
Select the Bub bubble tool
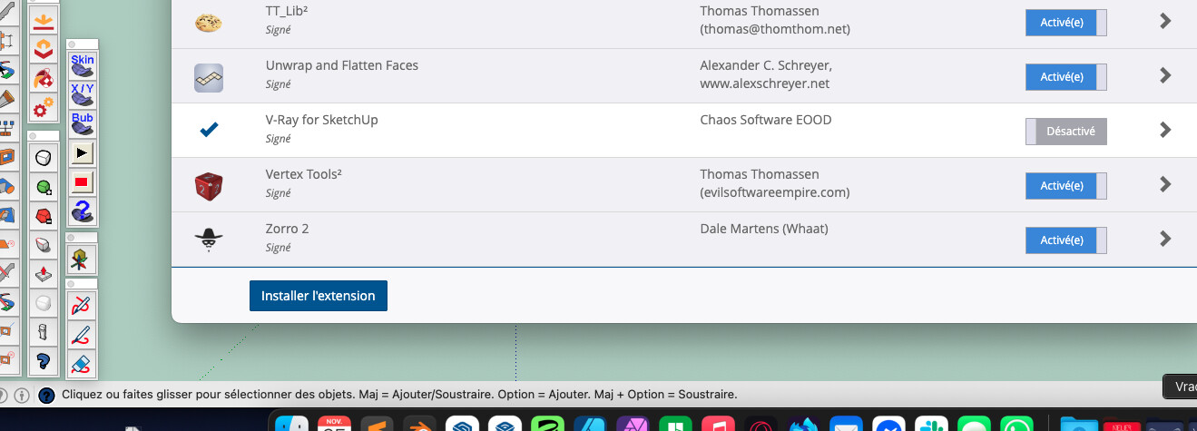click(x=83, y=125)
